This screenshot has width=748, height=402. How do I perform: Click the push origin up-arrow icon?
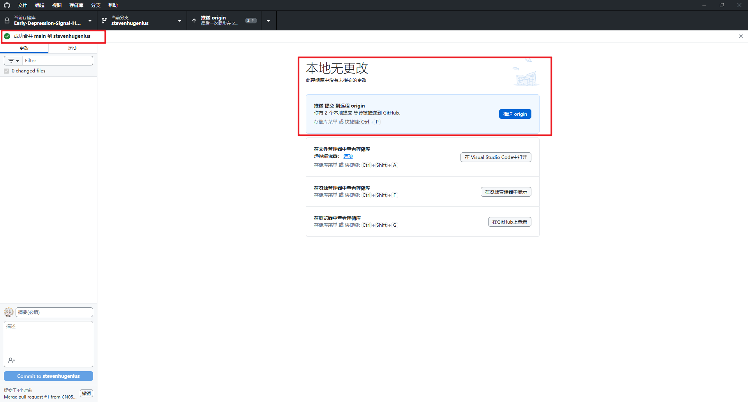click(194, 21)
